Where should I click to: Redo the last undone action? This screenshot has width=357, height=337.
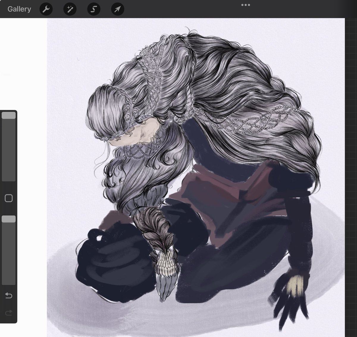[9, 312]
